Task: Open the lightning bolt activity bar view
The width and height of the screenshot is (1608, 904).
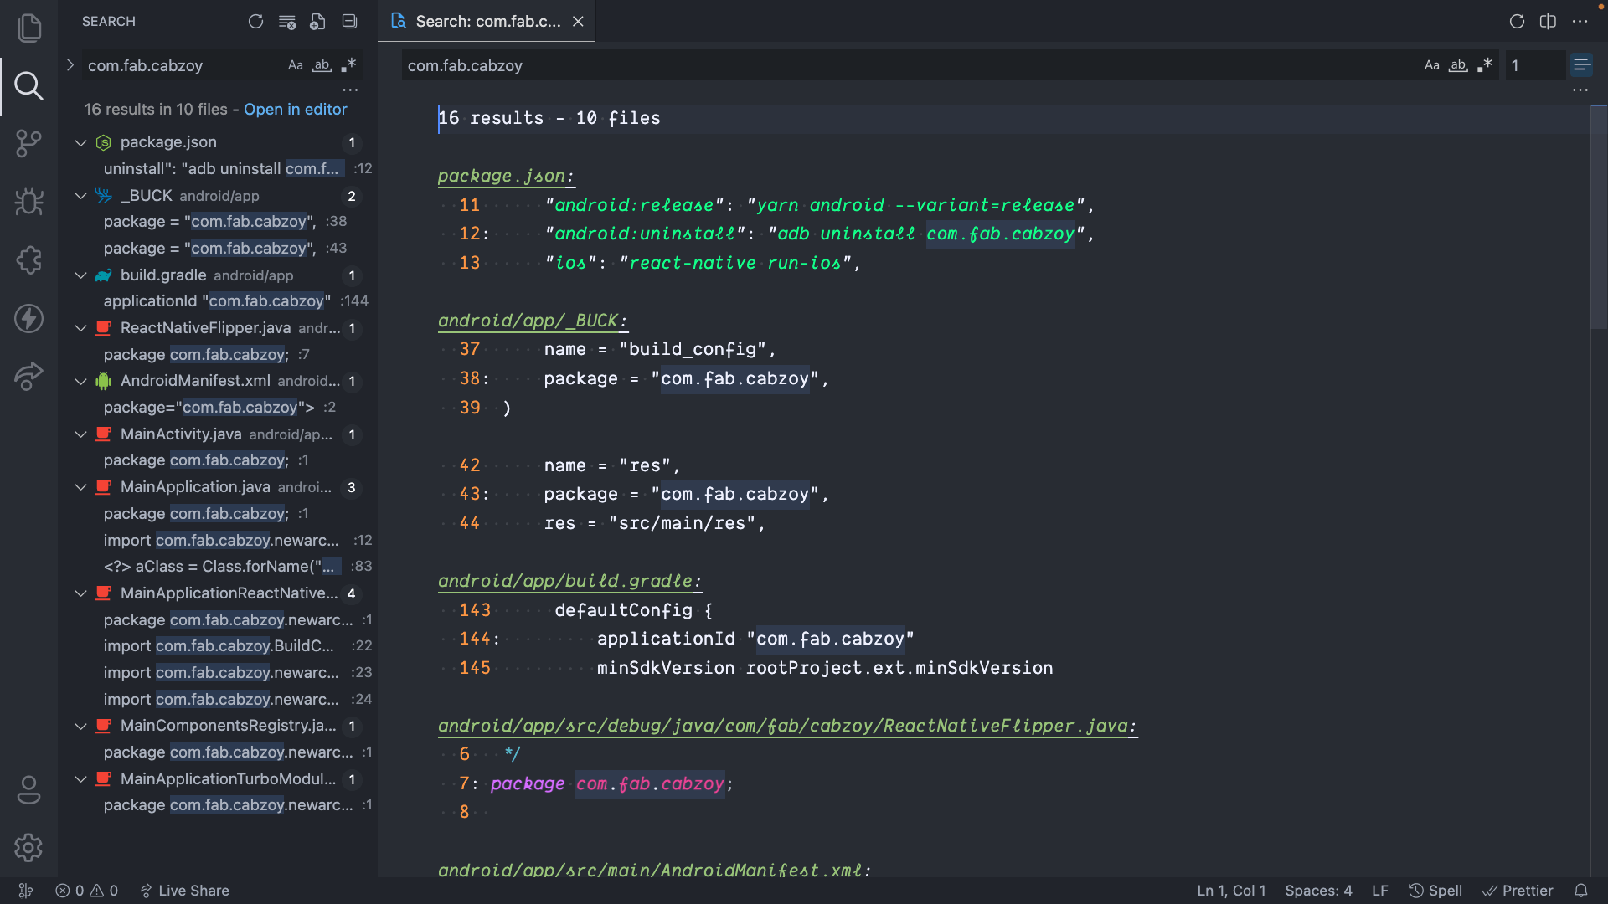Action: [x=29, y=318]
